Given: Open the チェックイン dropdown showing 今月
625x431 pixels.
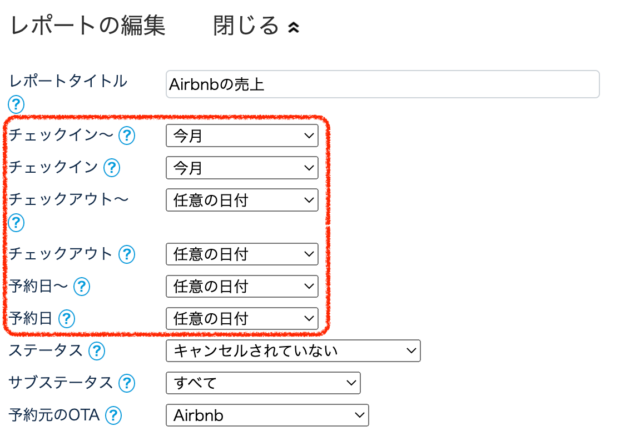Looking at the screenshot, I should point(242,168).
